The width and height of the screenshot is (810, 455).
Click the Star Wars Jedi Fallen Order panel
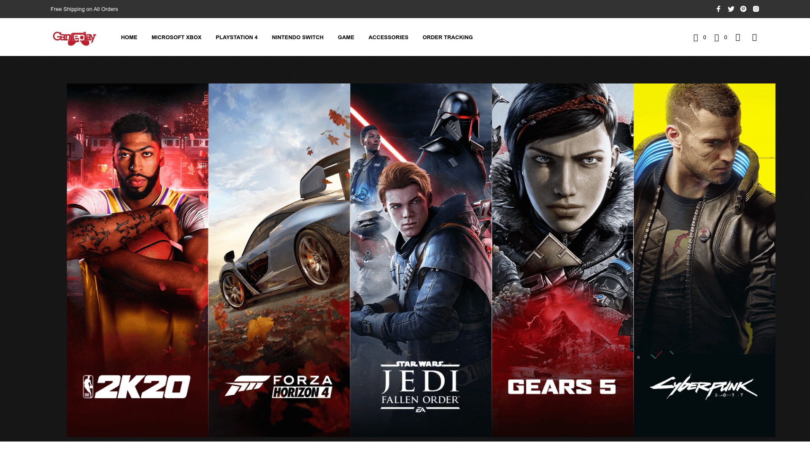[421, 260]
